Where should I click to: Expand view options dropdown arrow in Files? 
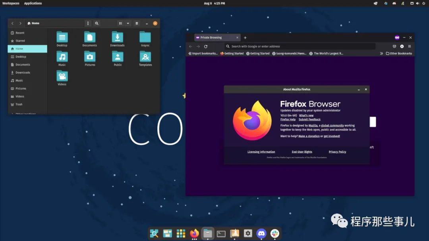[x=128, y=23]
